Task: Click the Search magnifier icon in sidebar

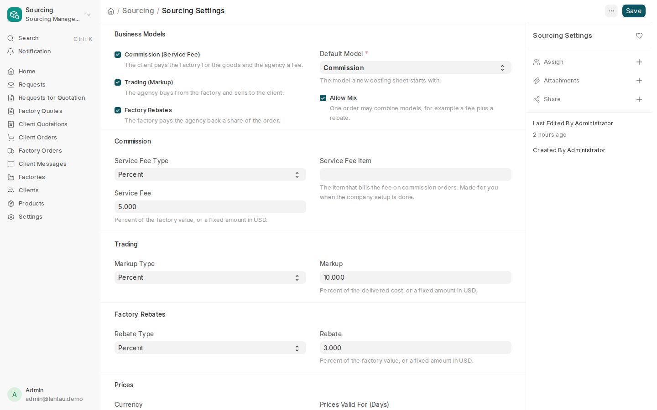Action: [10, 38]
